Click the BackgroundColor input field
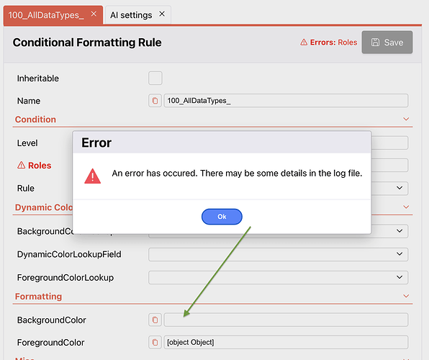 [x=286, y=320]
